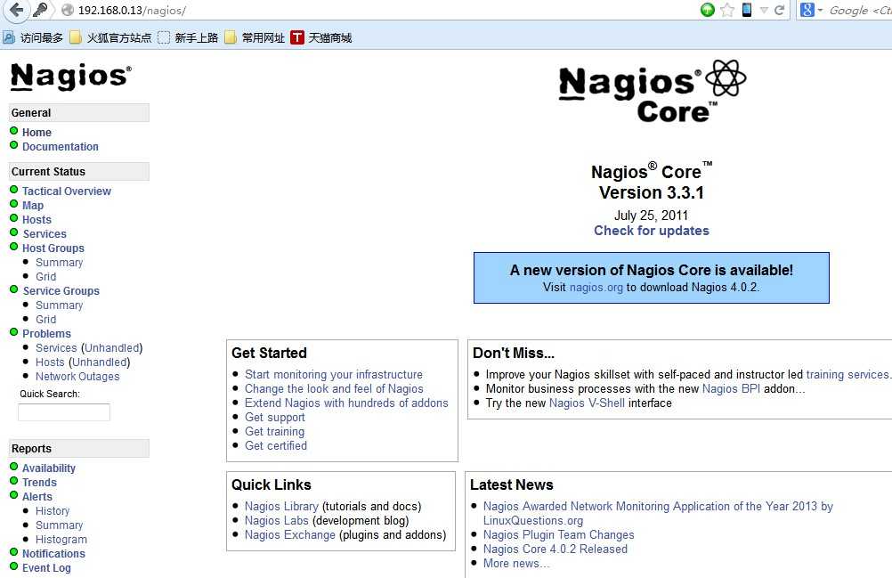Open the 常用网址 bookmark folder
The width and height of the screenshot is (892, 578).
tap(255, 37)
